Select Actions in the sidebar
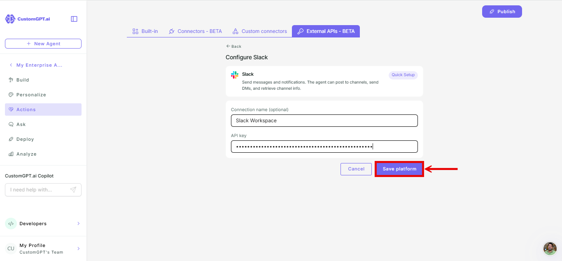Image resolution: width=562 pixels, height=261 pixels. pos(43,110)
